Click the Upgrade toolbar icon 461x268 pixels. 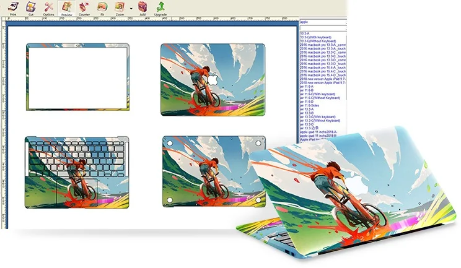point(160,8)
